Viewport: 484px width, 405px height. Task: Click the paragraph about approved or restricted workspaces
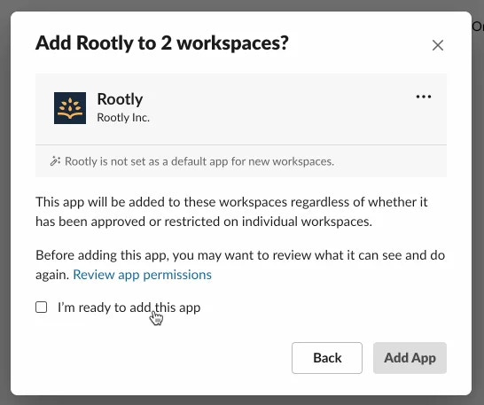pos(231,212)
